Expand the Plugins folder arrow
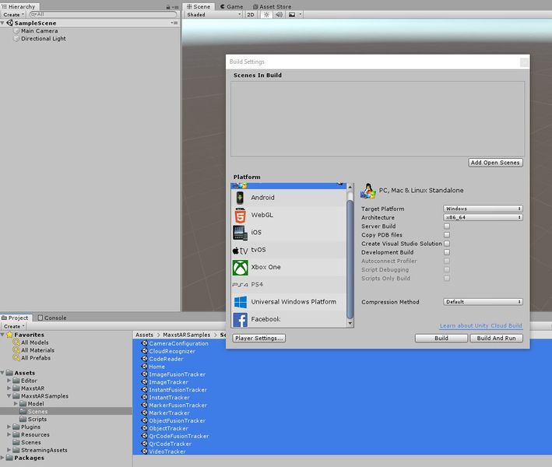Screen dimensions: 552x467 click(9, 427)
